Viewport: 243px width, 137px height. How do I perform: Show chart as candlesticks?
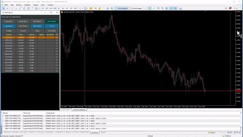150,9
